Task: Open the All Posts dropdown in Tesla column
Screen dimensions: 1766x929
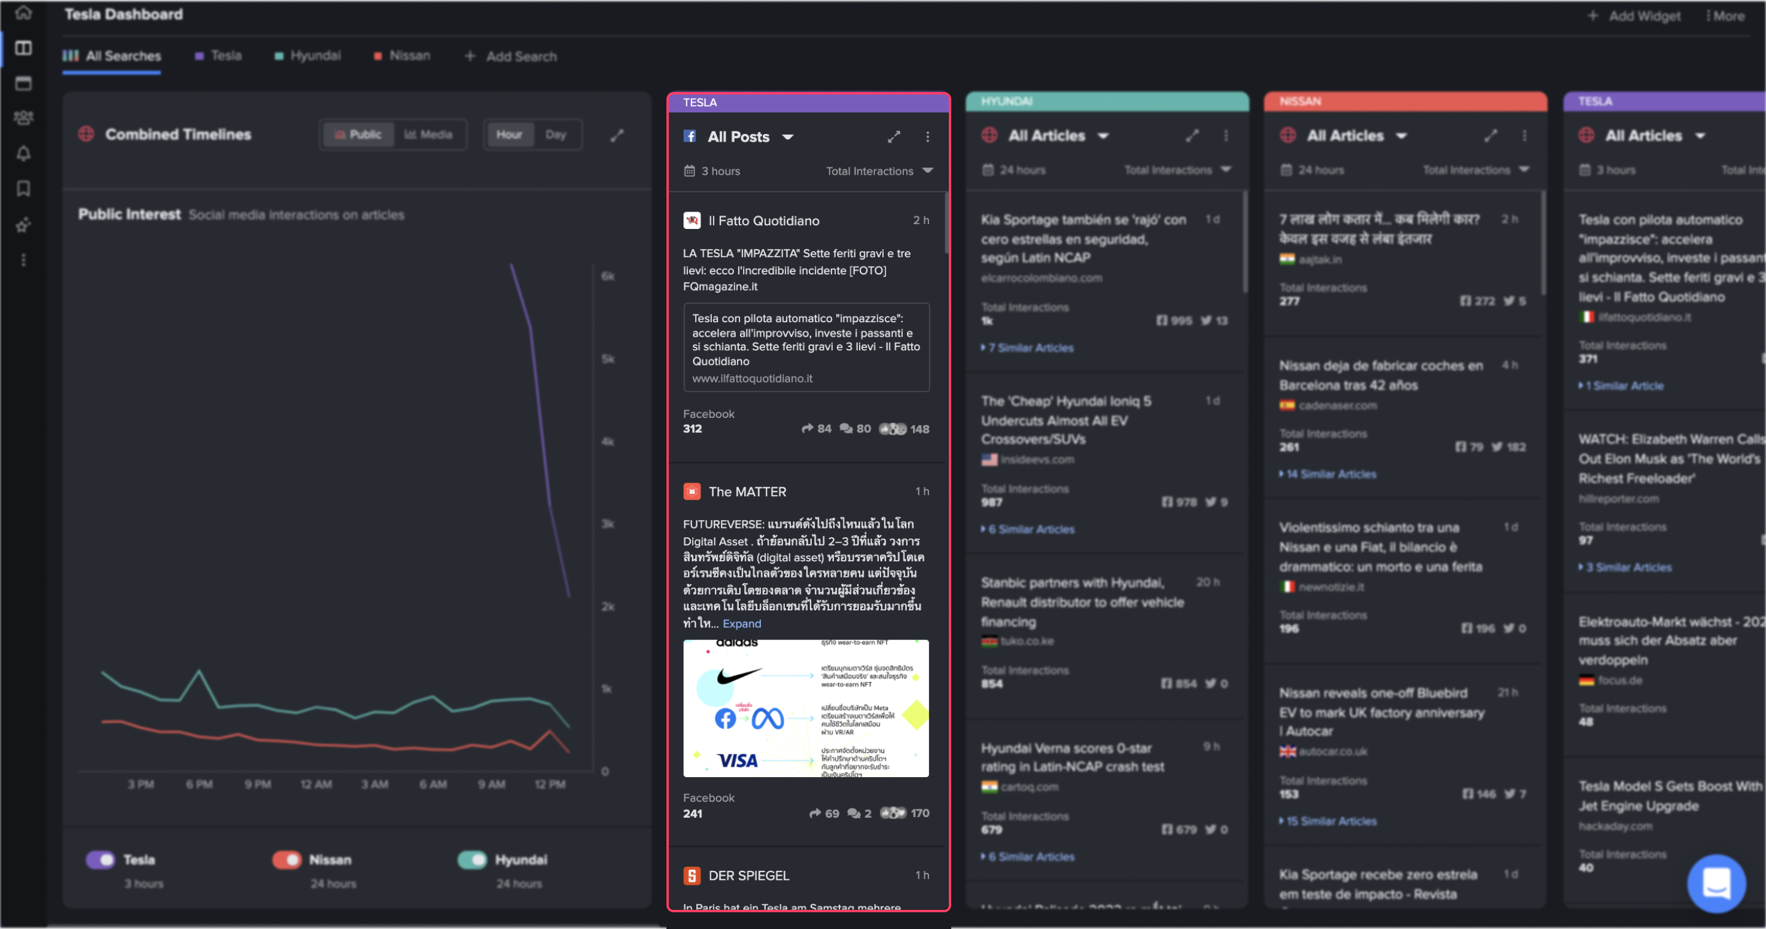Action: point(751,137)
